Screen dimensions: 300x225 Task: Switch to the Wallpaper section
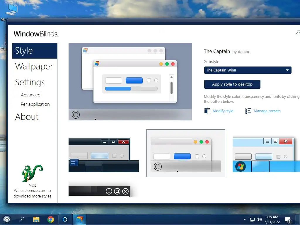34,67
